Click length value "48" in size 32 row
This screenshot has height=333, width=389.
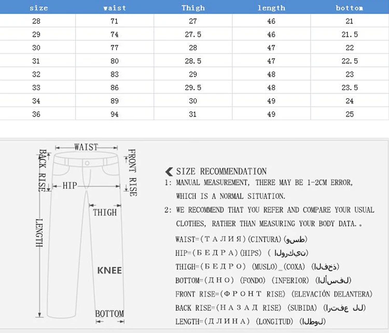pos(271,75)
